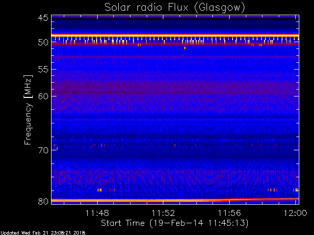Select the 45 frequency tick label
Screen dimensions: 314x235
pos(43,18)
